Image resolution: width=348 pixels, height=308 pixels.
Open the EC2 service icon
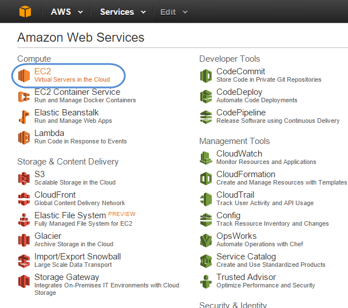24,75
